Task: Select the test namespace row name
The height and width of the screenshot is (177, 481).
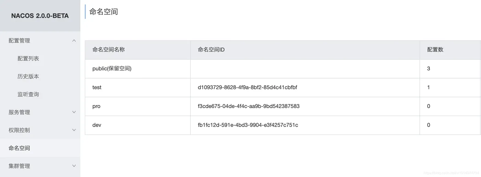Action: (x=97, y=87)
